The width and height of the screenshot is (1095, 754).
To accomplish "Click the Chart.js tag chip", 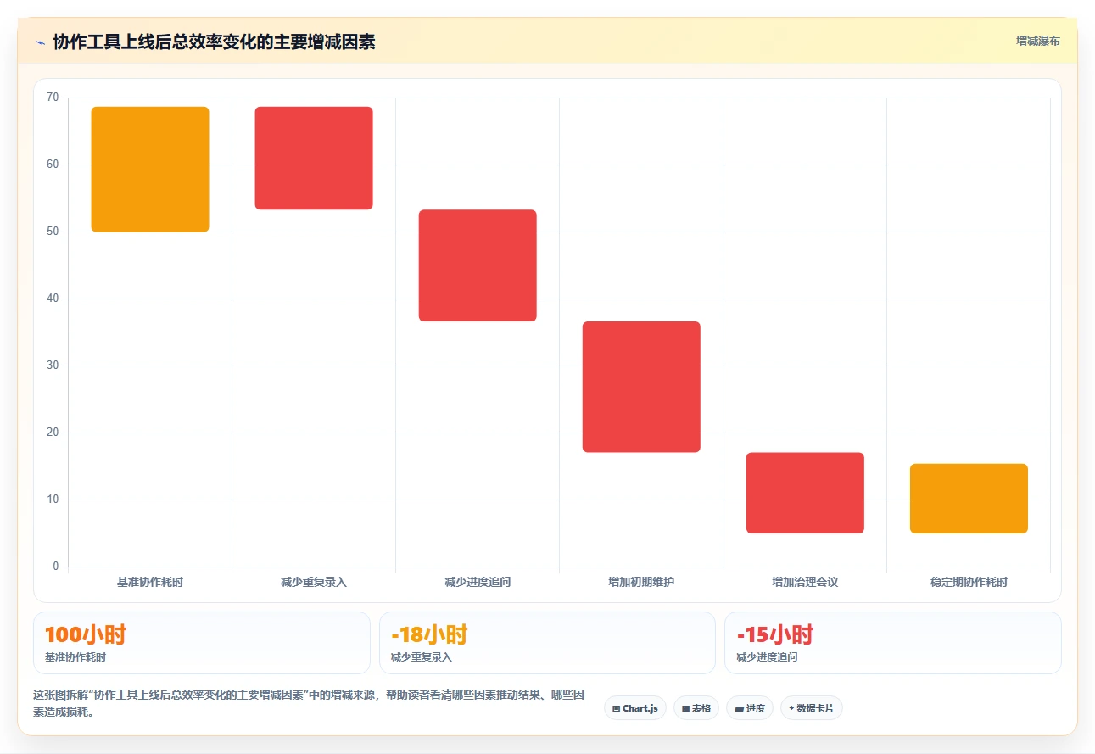I will pos(635,708).
